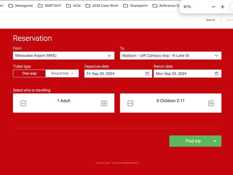Click the Reservation heading

pyautogui.click(x=32, y=38)
